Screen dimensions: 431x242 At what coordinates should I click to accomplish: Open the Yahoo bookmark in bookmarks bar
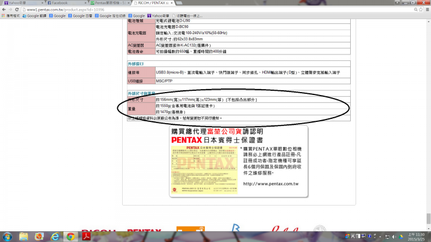point(158,16)
